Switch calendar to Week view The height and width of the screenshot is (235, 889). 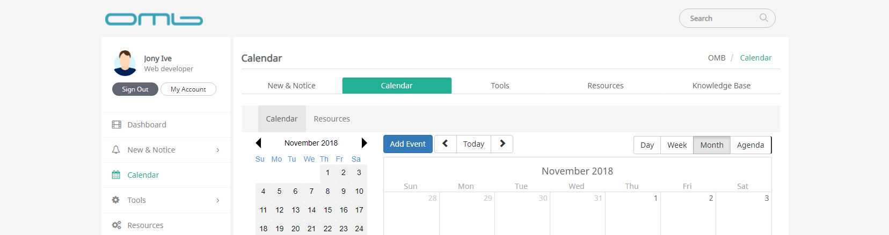pos(677,145)
